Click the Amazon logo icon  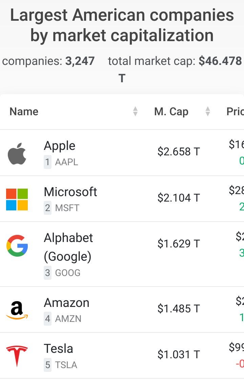point(17,310)
